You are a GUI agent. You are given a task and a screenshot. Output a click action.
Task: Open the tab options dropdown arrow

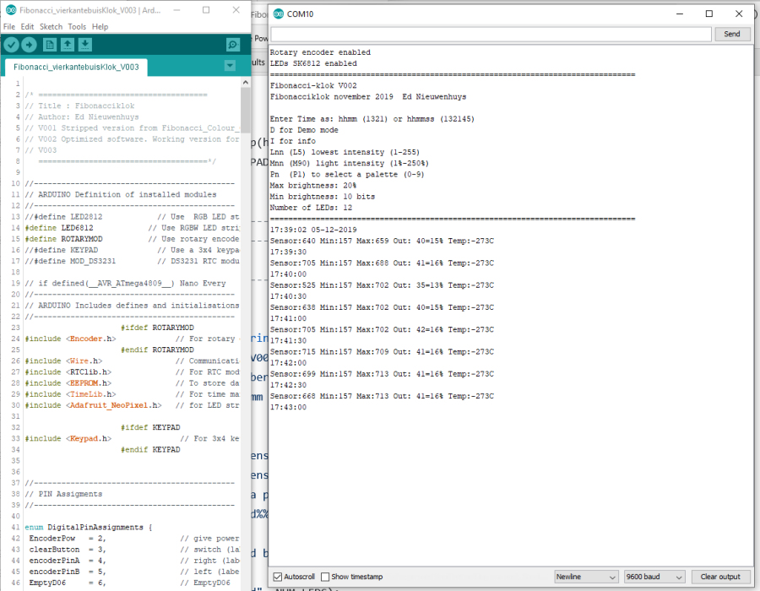(230, 66)
